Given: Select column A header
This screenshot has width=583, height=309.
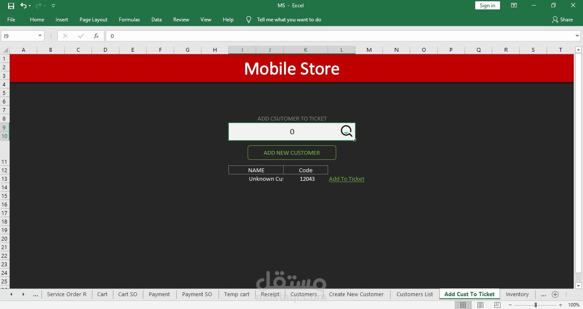Looking at the screenshot, I should click(x=24, y=50).
